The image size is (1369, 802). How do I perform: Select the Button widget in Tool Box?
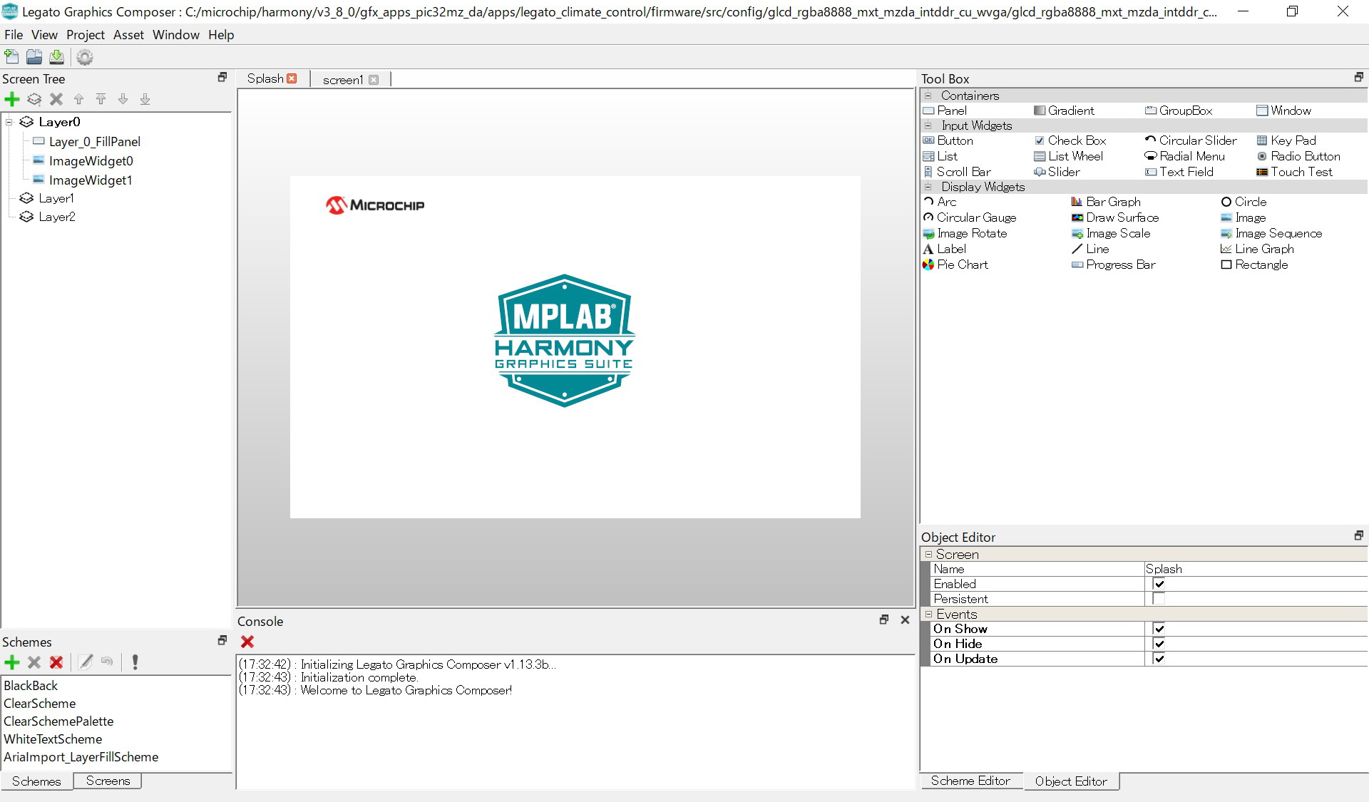tap(948, 140)
